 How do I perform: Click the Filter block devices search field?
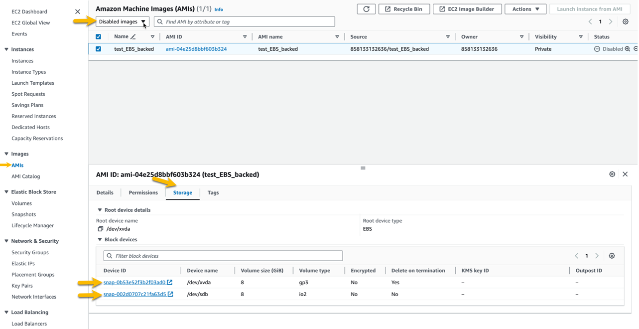223,255
